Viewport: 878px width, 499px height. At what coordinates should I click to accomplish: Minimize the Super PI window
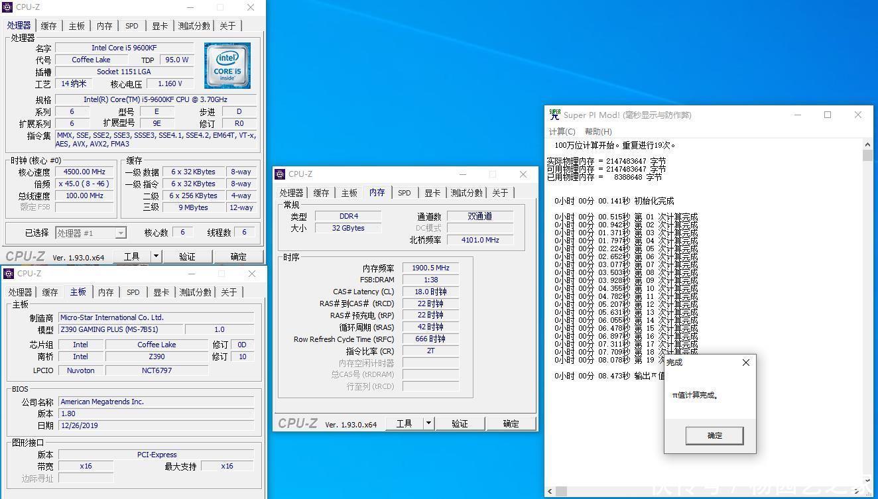pyautogui.click(x=798, y=115)
